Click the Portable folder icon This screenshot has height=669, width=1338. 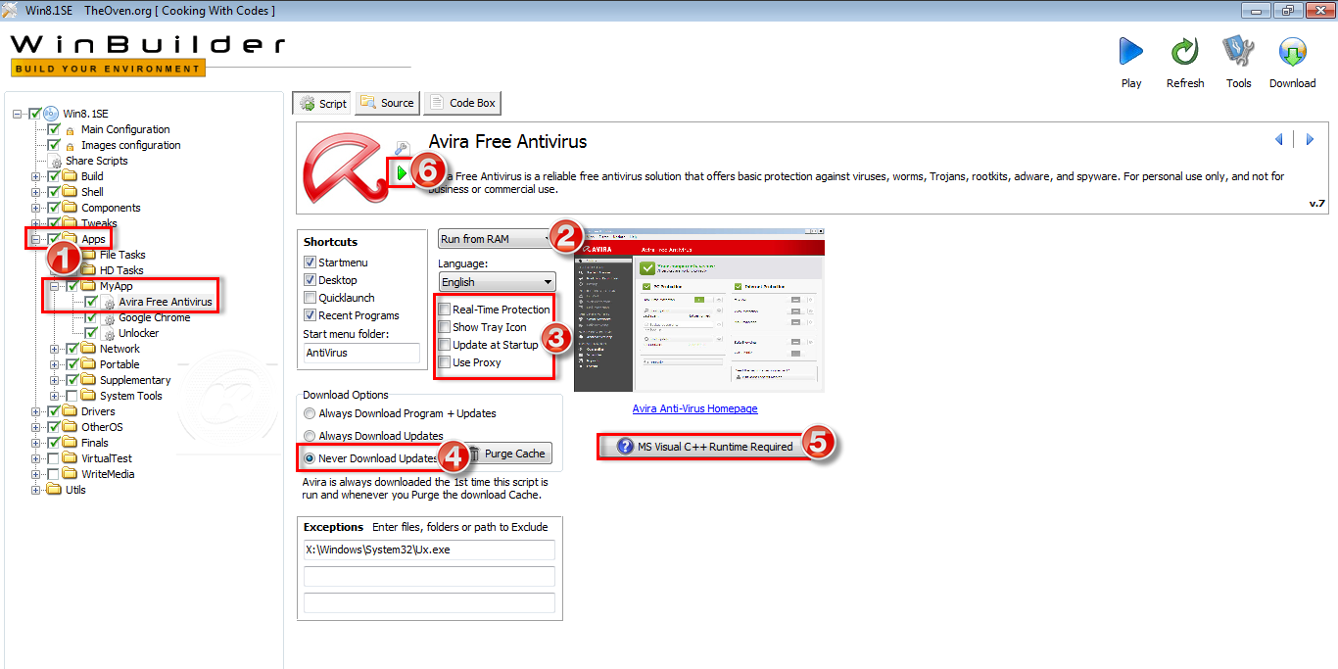(88, 364)
